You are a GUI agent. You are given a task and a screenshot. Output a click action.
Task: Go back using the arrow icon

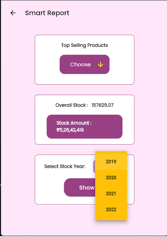[13, 13]
